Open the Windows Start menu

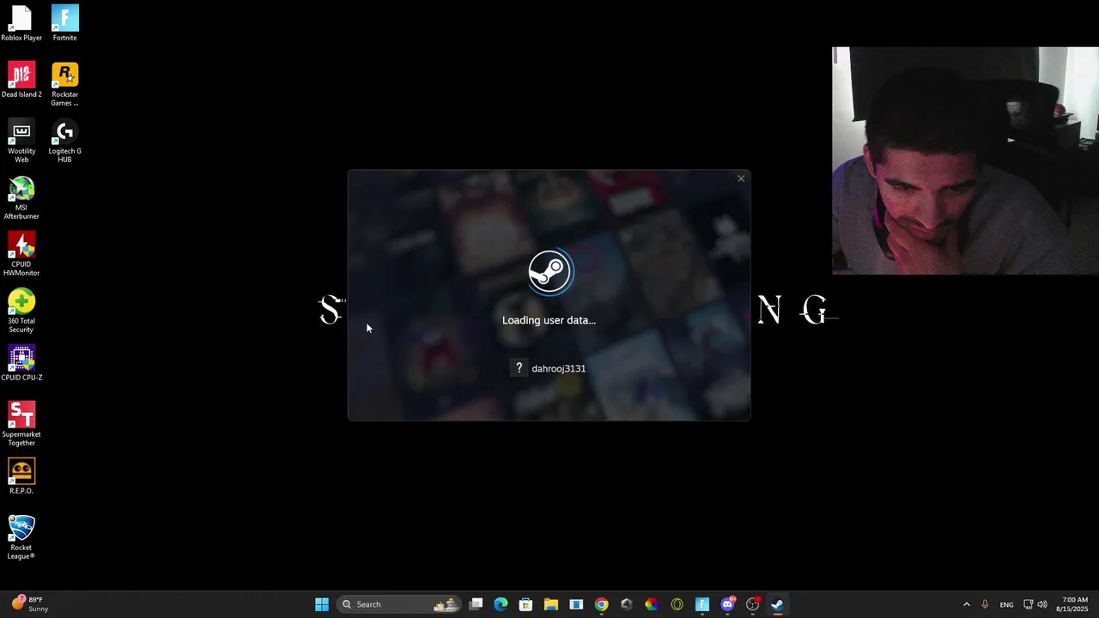tap(322, 604)
